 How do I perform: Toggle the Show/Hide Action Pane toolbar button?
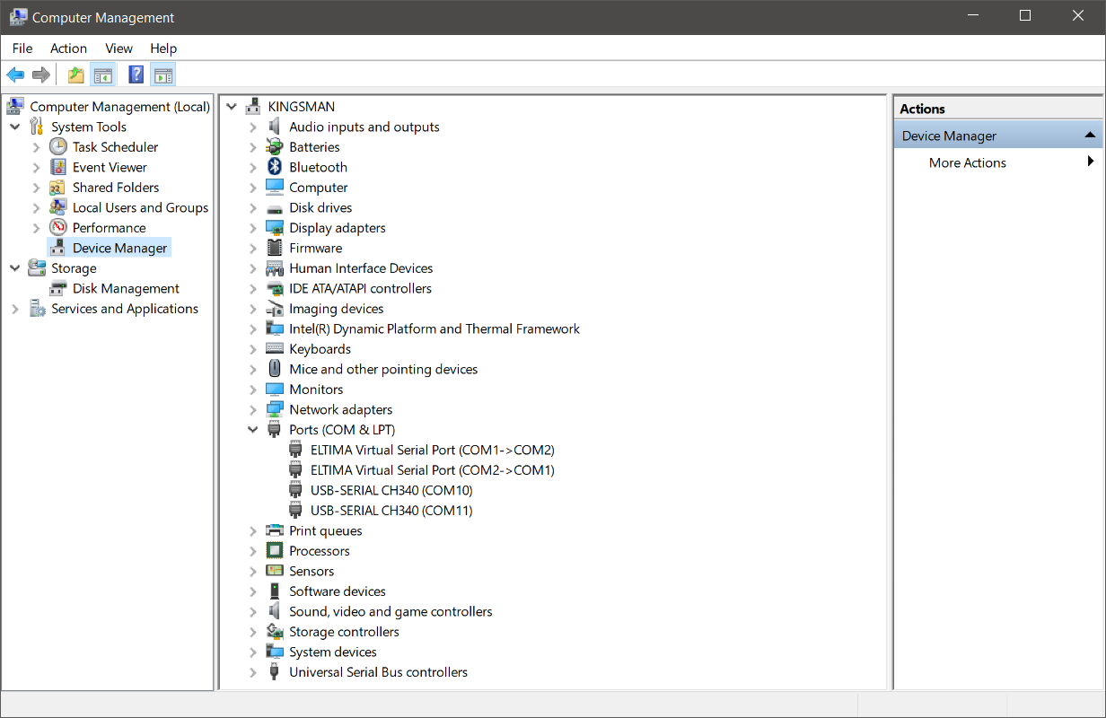[x=162, y=74]
